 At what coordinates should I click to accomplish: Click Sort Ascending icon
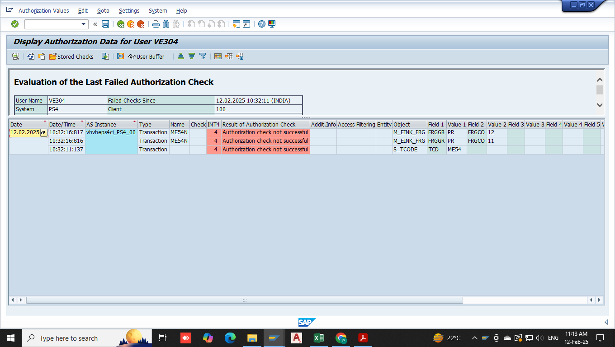(x=181, y=56)
